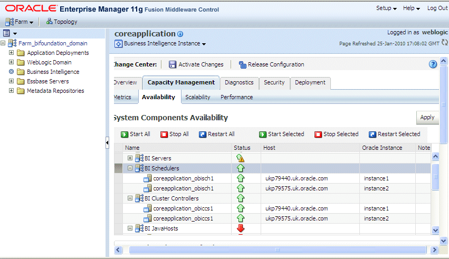Select Business Intelligence folder in tree
The image size is (449, 259).
coord(53,72)
